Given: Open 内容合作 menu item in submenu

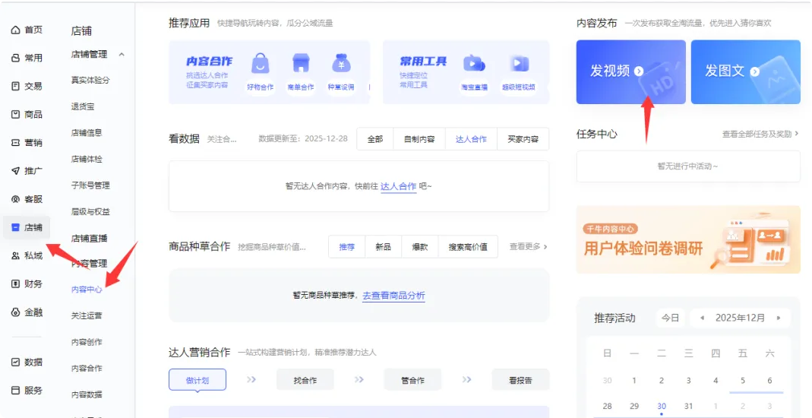Looking at the screenshot, I should click(x=87, y=369).
